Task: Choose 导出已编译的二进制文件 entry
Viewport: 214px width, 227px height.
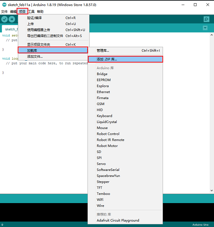Action: tap(53, 36)
